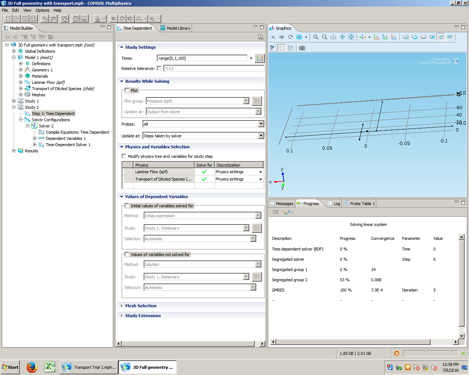Open the Model Library tab
The image size is (469, 375).
point(176,28)
